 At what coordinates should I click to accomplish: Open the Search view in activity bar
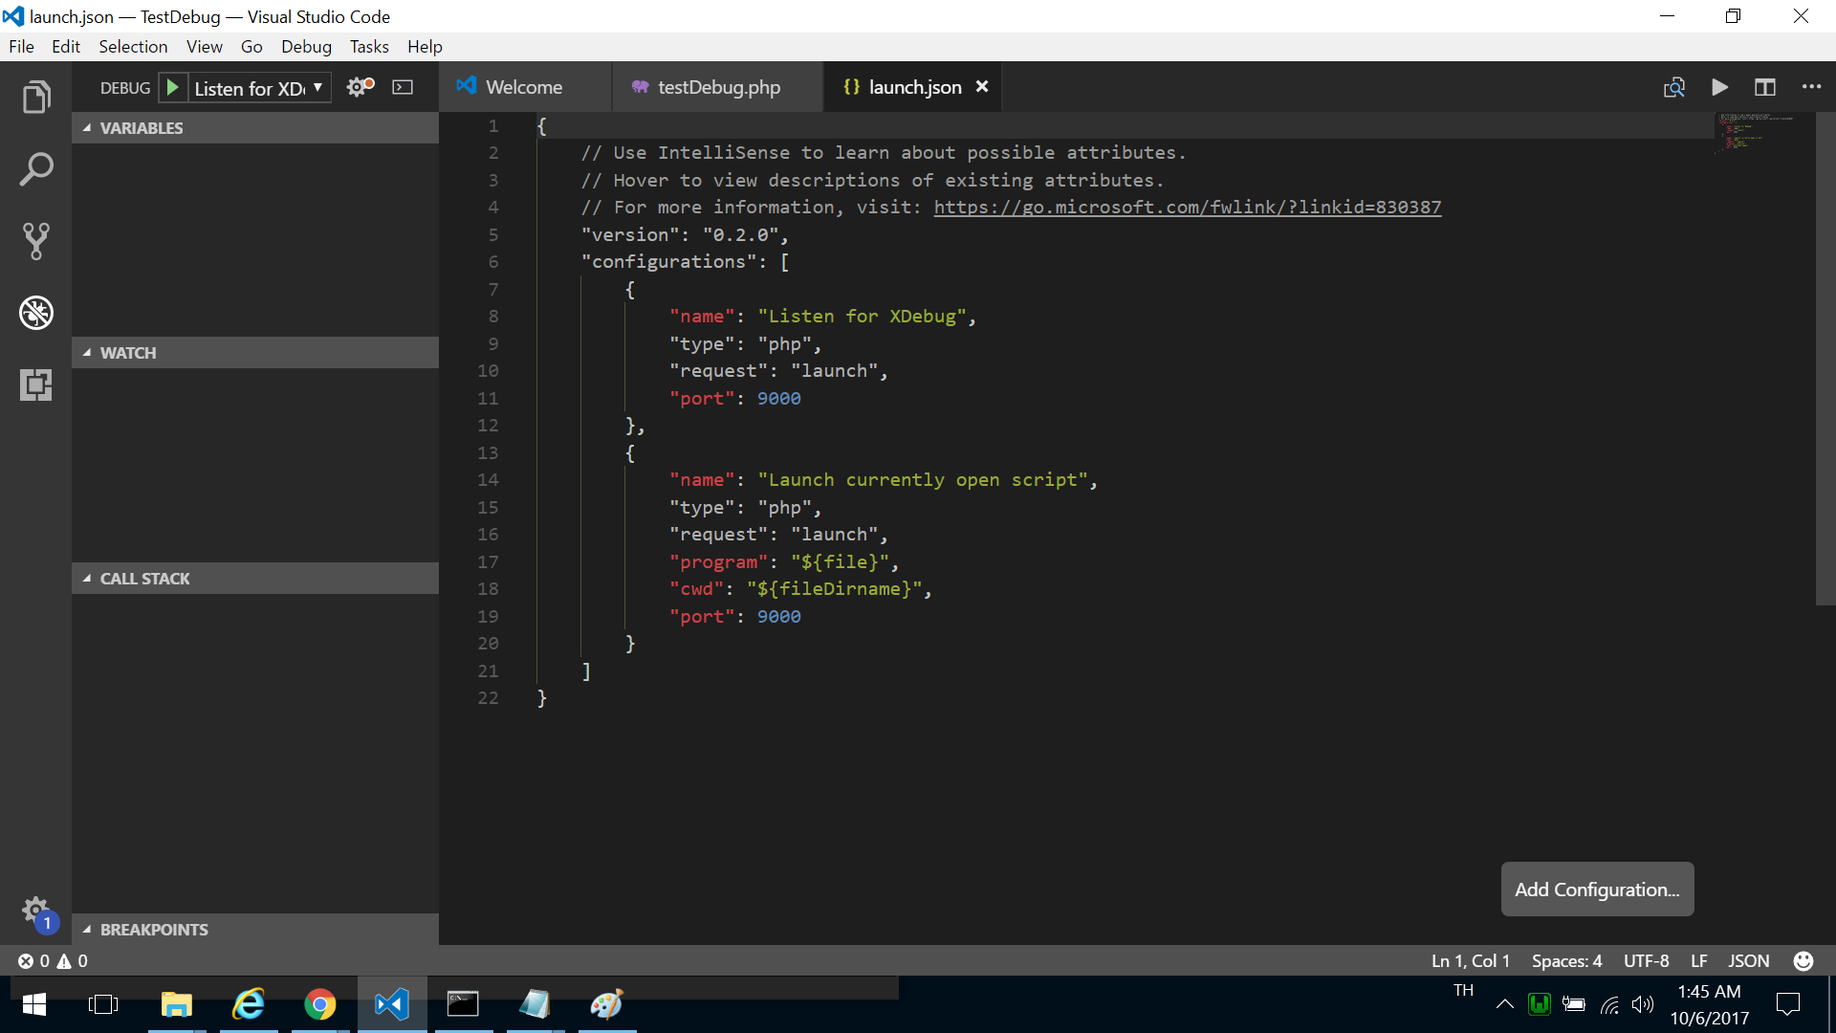point(36,169)
